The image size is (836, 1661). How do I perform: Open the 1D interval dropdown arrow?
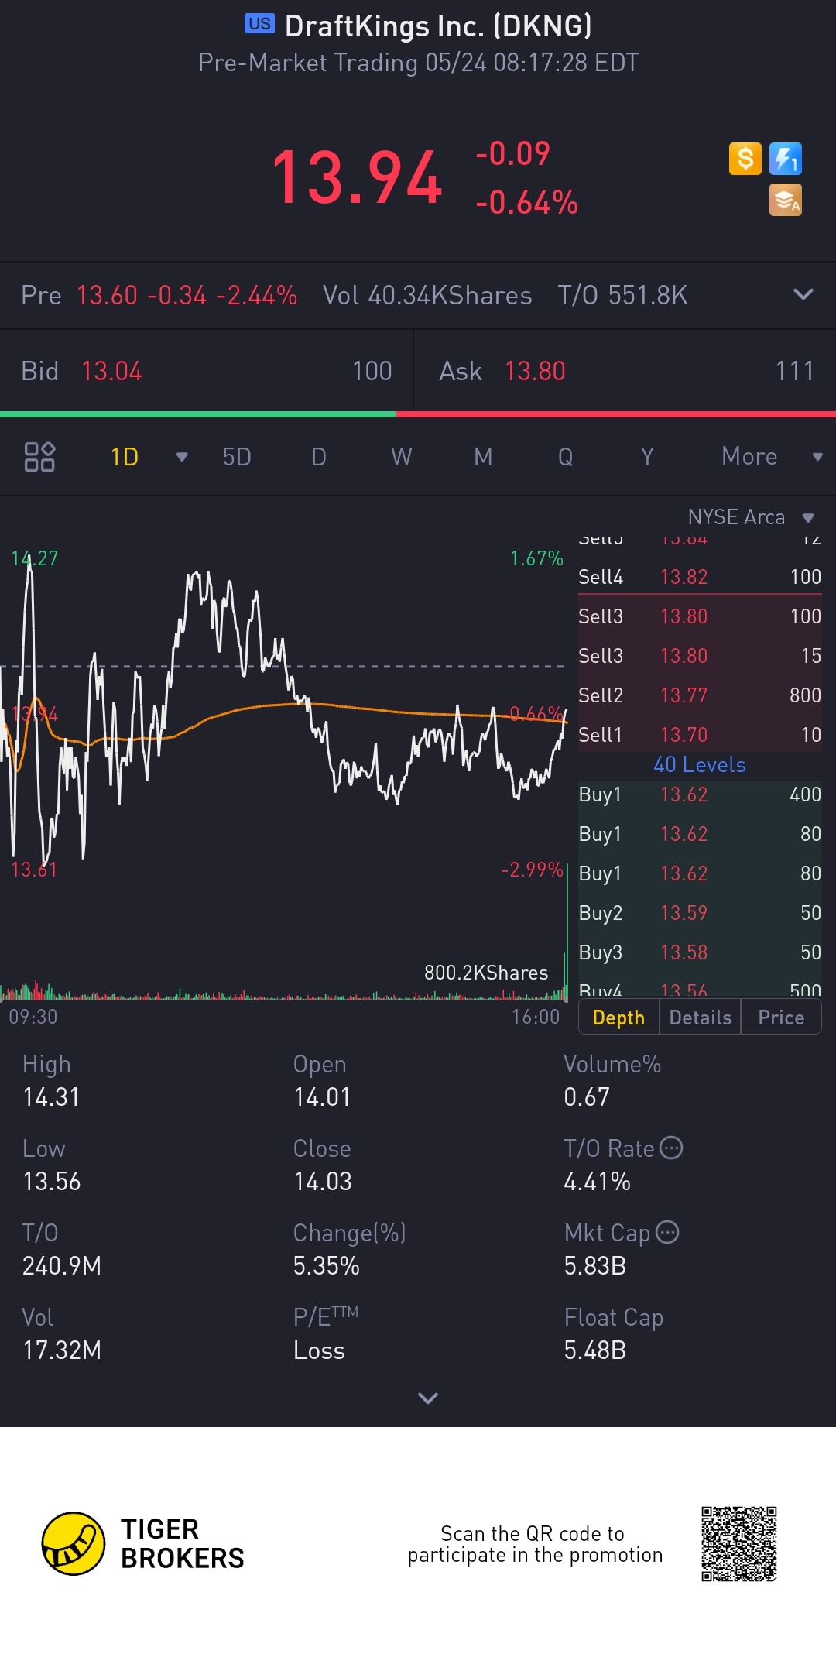[x=182, y=457]
